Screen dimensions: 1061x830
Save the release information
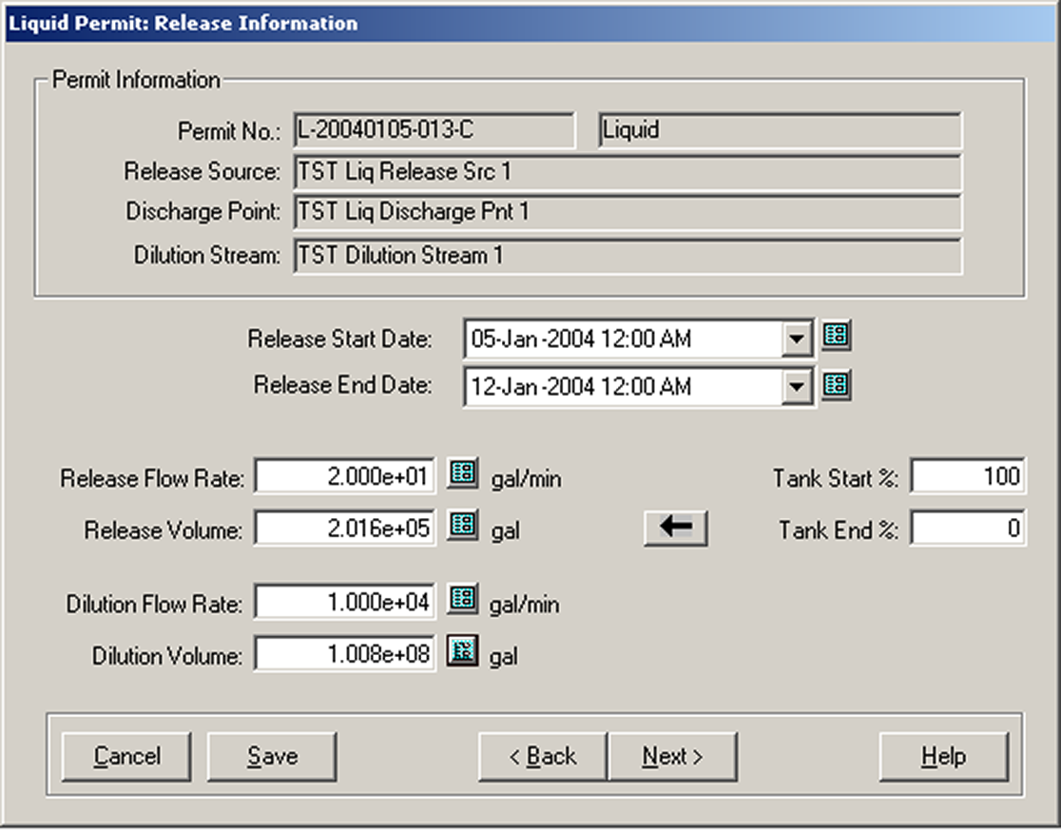point(271,756)
